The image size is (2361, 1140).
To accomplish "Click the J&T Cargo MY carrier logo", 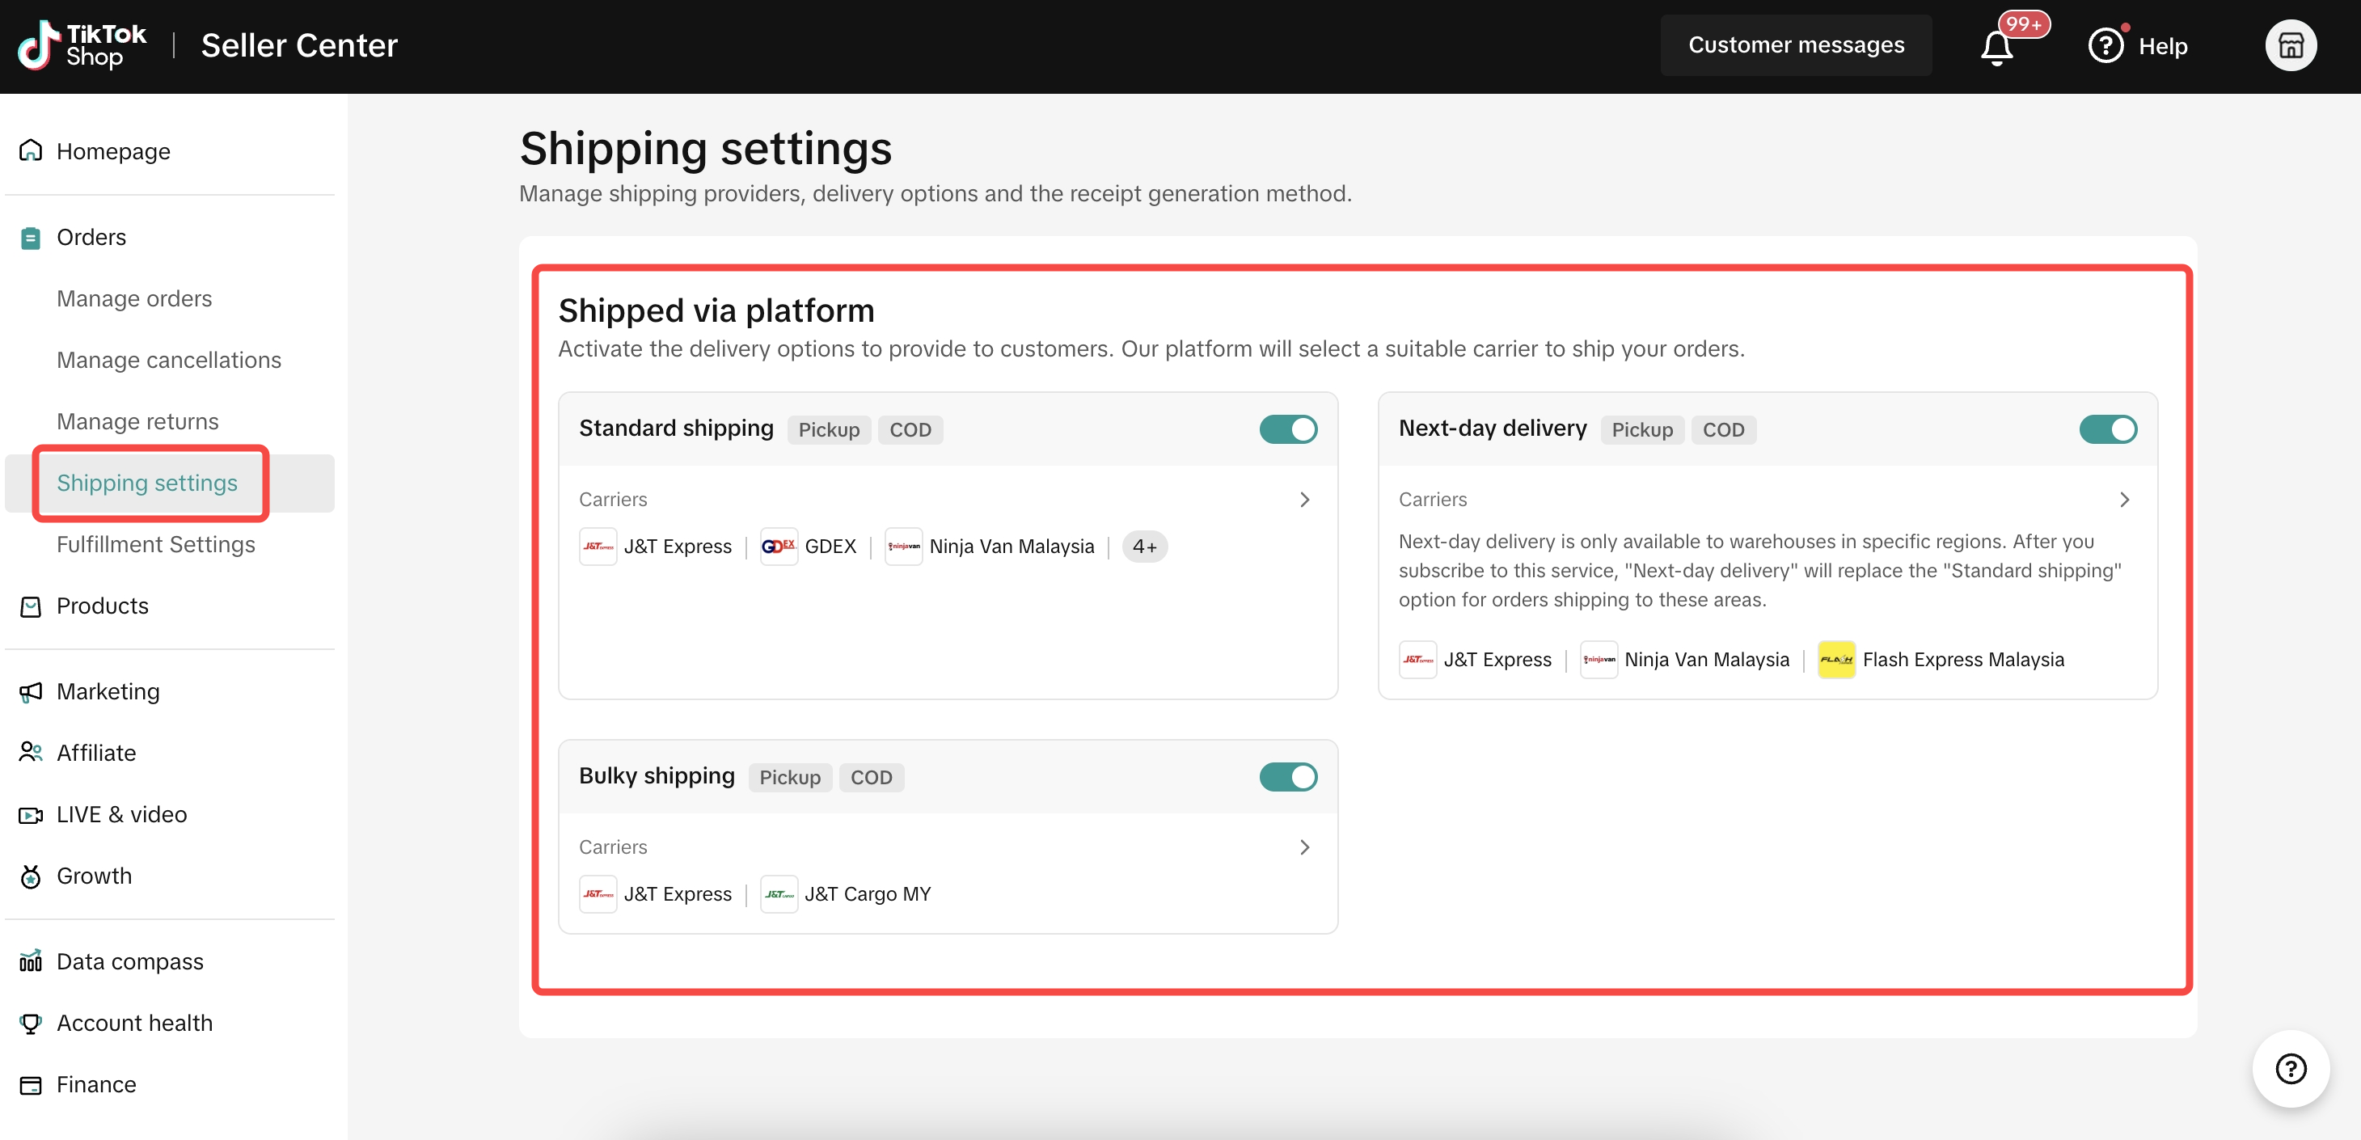I will tap(778, 893).
